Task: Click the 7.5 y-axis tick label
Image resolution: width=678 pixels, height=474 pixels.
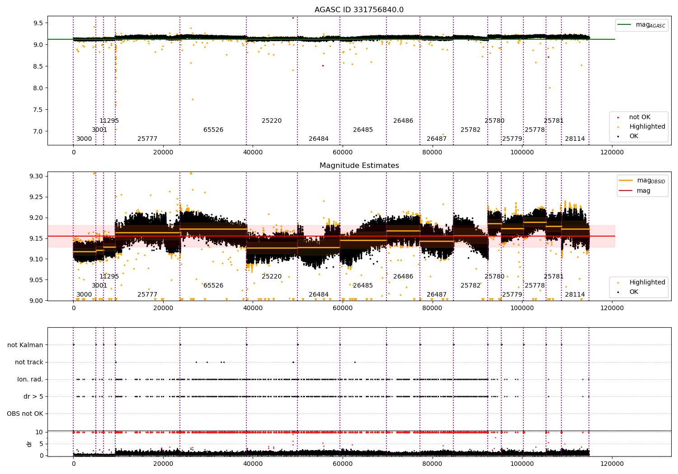Action: [38, 110]
